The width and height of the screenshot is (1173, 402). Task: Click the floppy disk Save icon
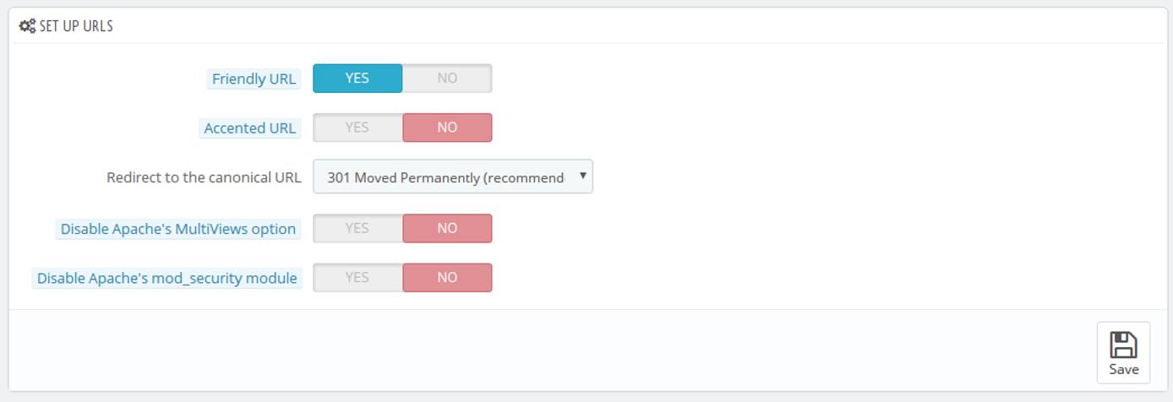click(x=1123, y=345)
